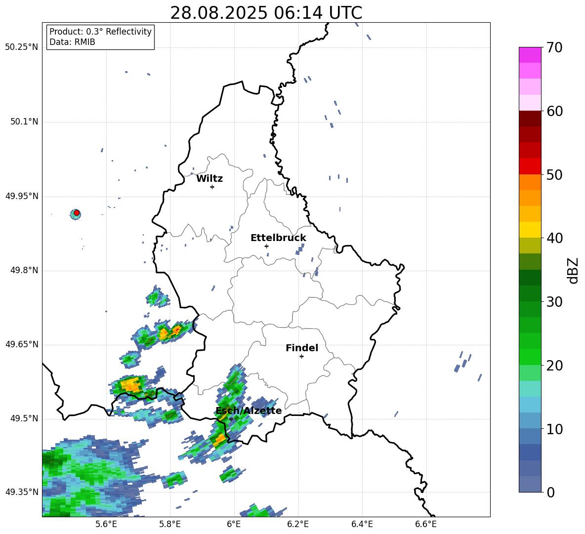Click the colorbar value 40
585x534 pixels.
[554, 238]
